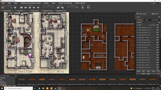Image resolution: width=161 pixels, height=90 pixels.
Task: Hide the object Stove layer
Action: pos(138,65)
